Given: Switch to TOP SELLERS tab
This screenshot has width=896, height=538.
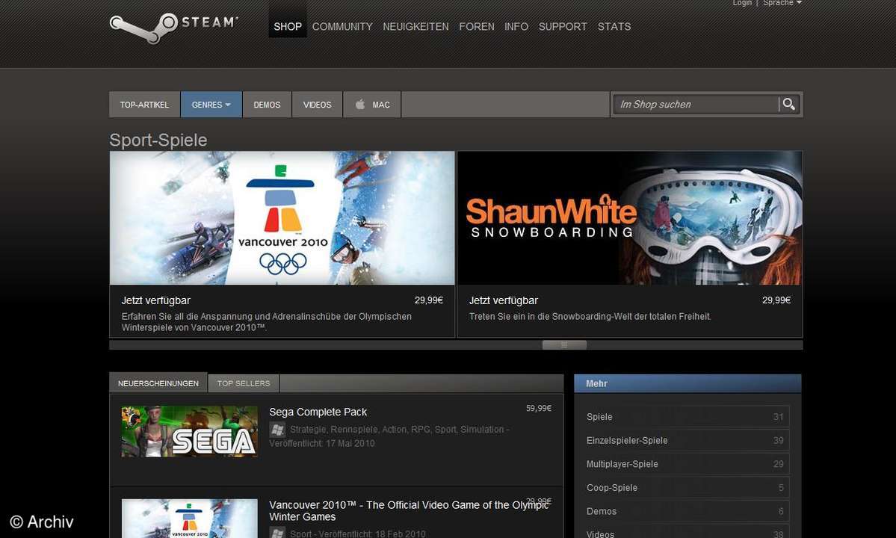Looking at the screenshot, I should (244, 383).
